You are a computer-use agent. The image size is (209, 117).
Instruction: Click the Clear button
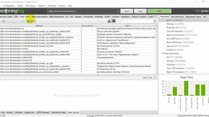click(140, 11)
